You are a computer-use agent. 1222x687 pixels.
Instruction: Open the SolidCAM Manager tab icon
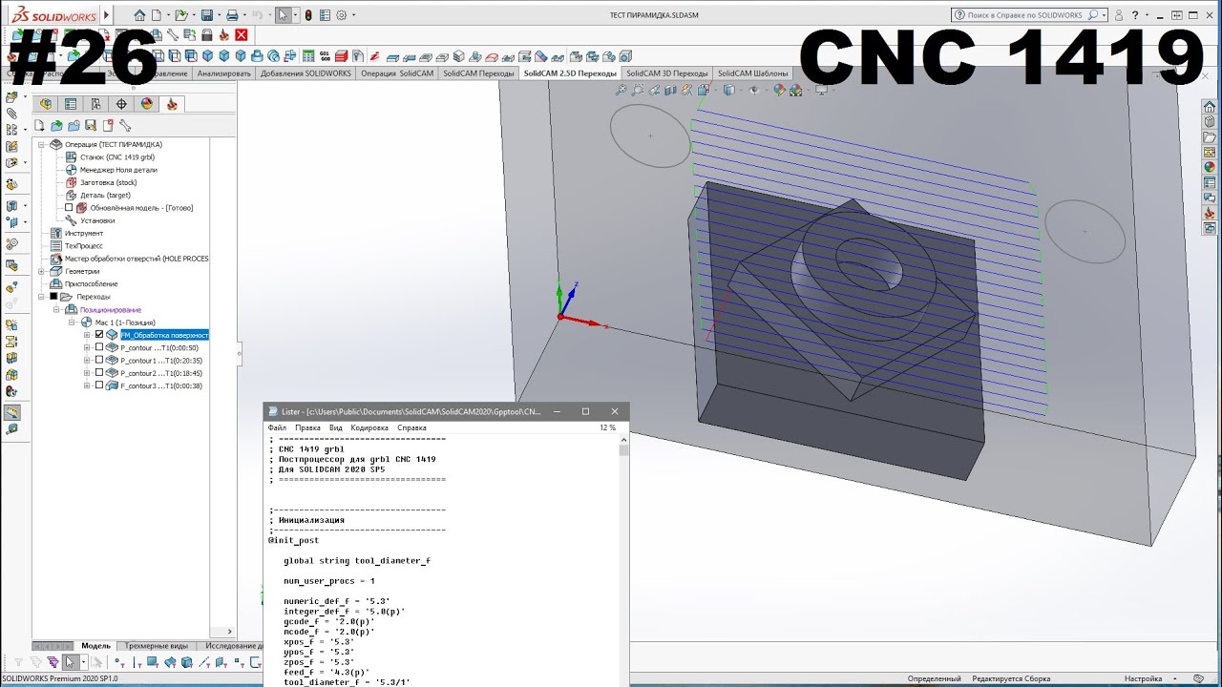pos(172,104)
